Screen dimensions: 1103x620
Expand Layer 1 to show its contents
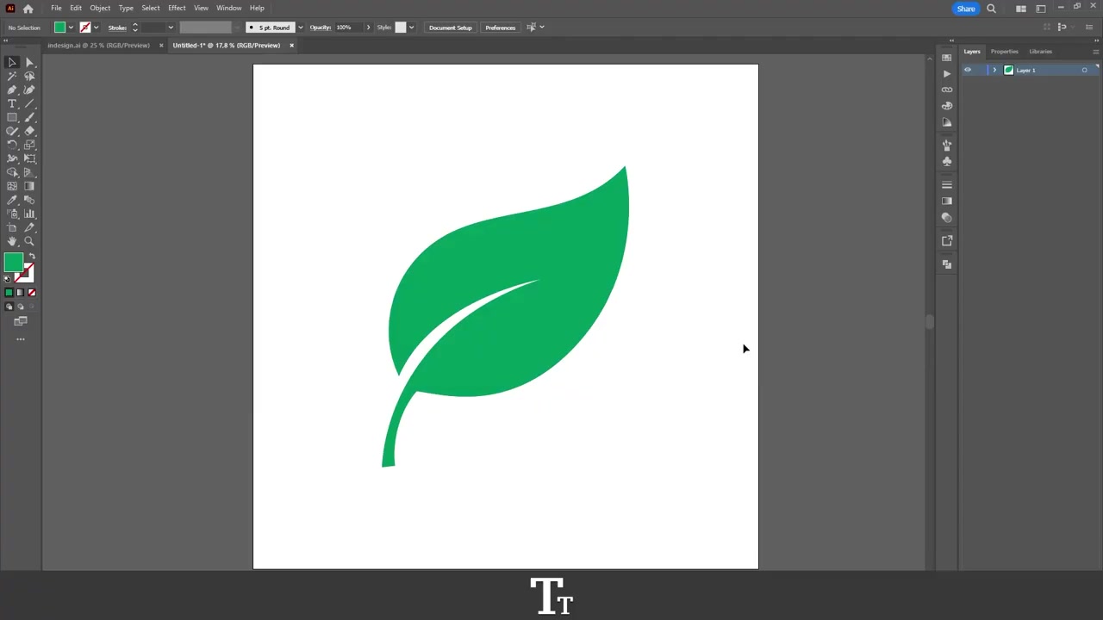tap(994, 70)
